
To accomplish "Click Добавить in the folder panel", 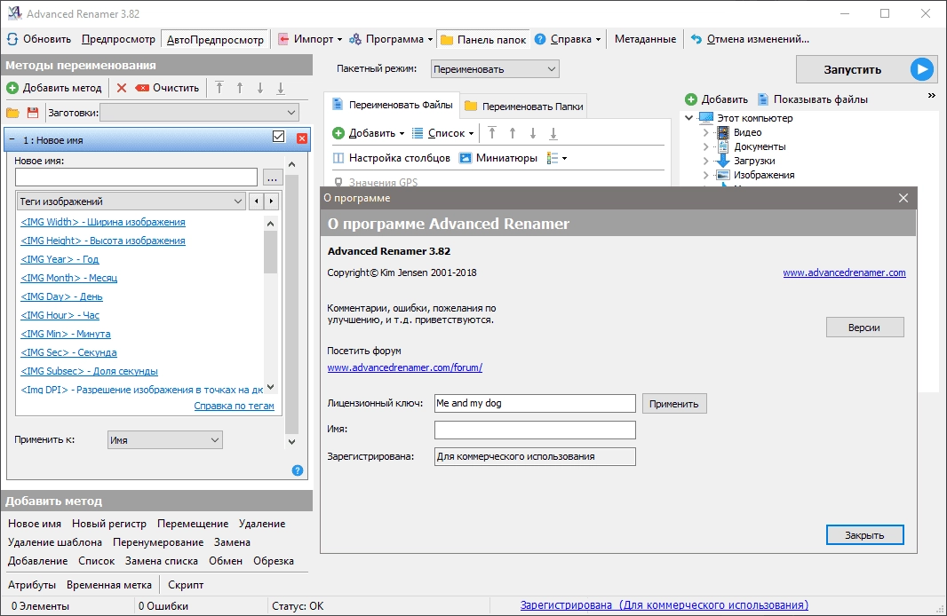I will tap(716, 99).
